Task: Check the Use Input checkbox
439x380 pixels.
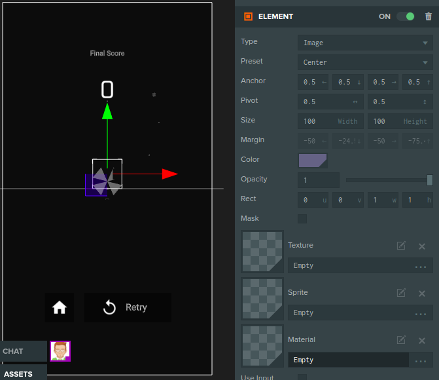Action: point(302,377)
